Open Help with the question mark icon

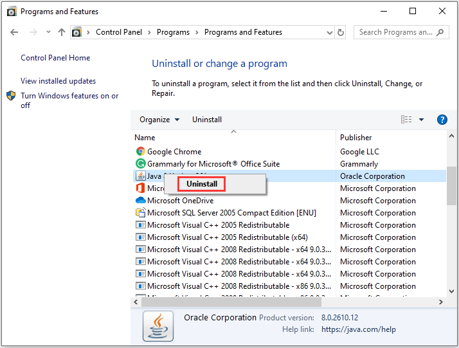(x=442, y=120)
